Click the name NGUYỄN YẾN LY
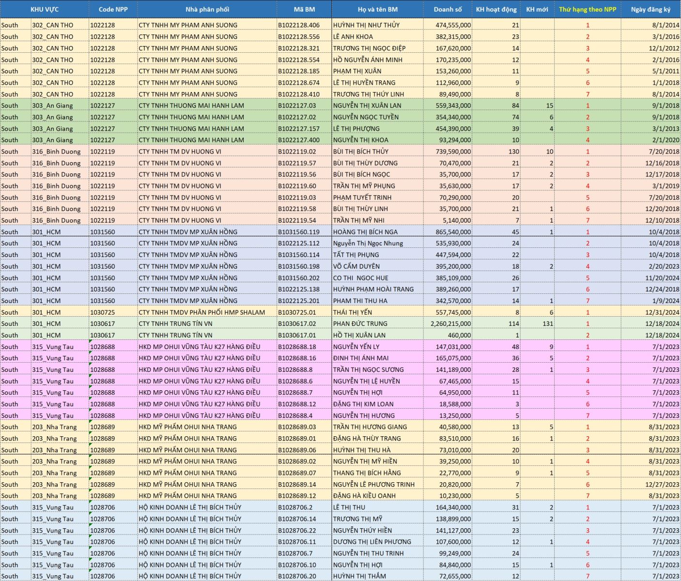Screen dimensions: 681x581 click(356, 347)
